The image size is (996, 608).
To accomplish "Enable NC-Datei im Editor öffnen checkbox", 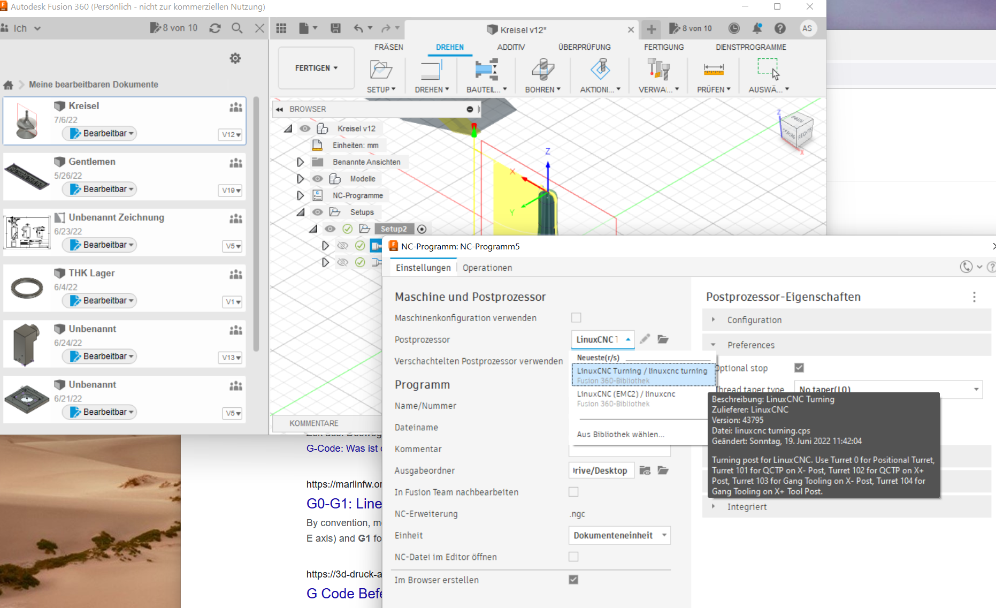I will (573, 557).
